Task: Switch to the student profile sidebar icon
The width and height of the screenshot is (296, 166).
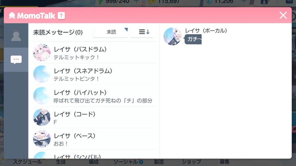Action: [16, 35]
